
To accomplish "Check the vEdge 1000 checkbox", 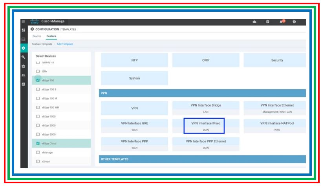I will point(38,116).
